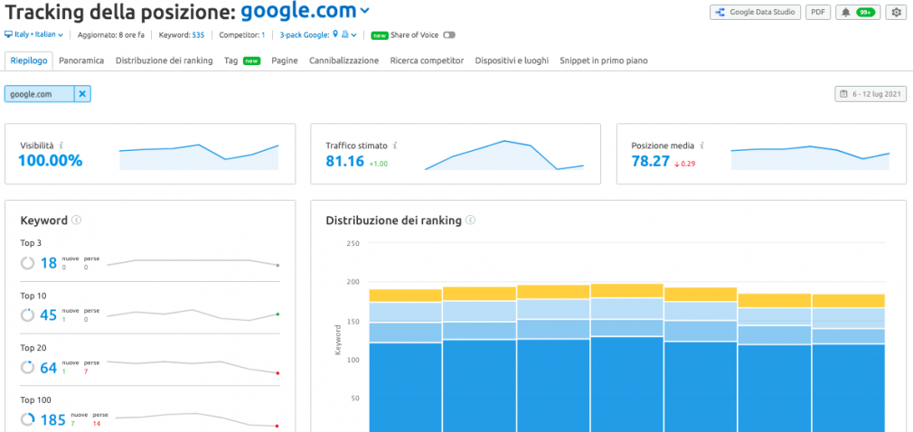
Task: Open date range 6 - 12 lug 2021
Action: click(x=870, y=94)
